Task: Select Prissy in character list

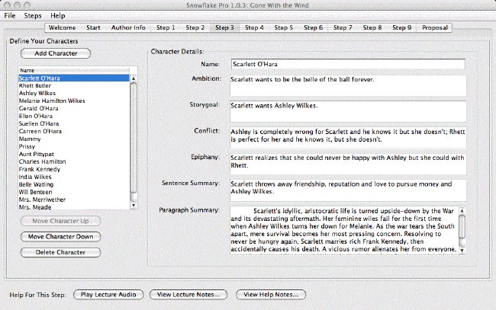Action: (x=74, y=146)
